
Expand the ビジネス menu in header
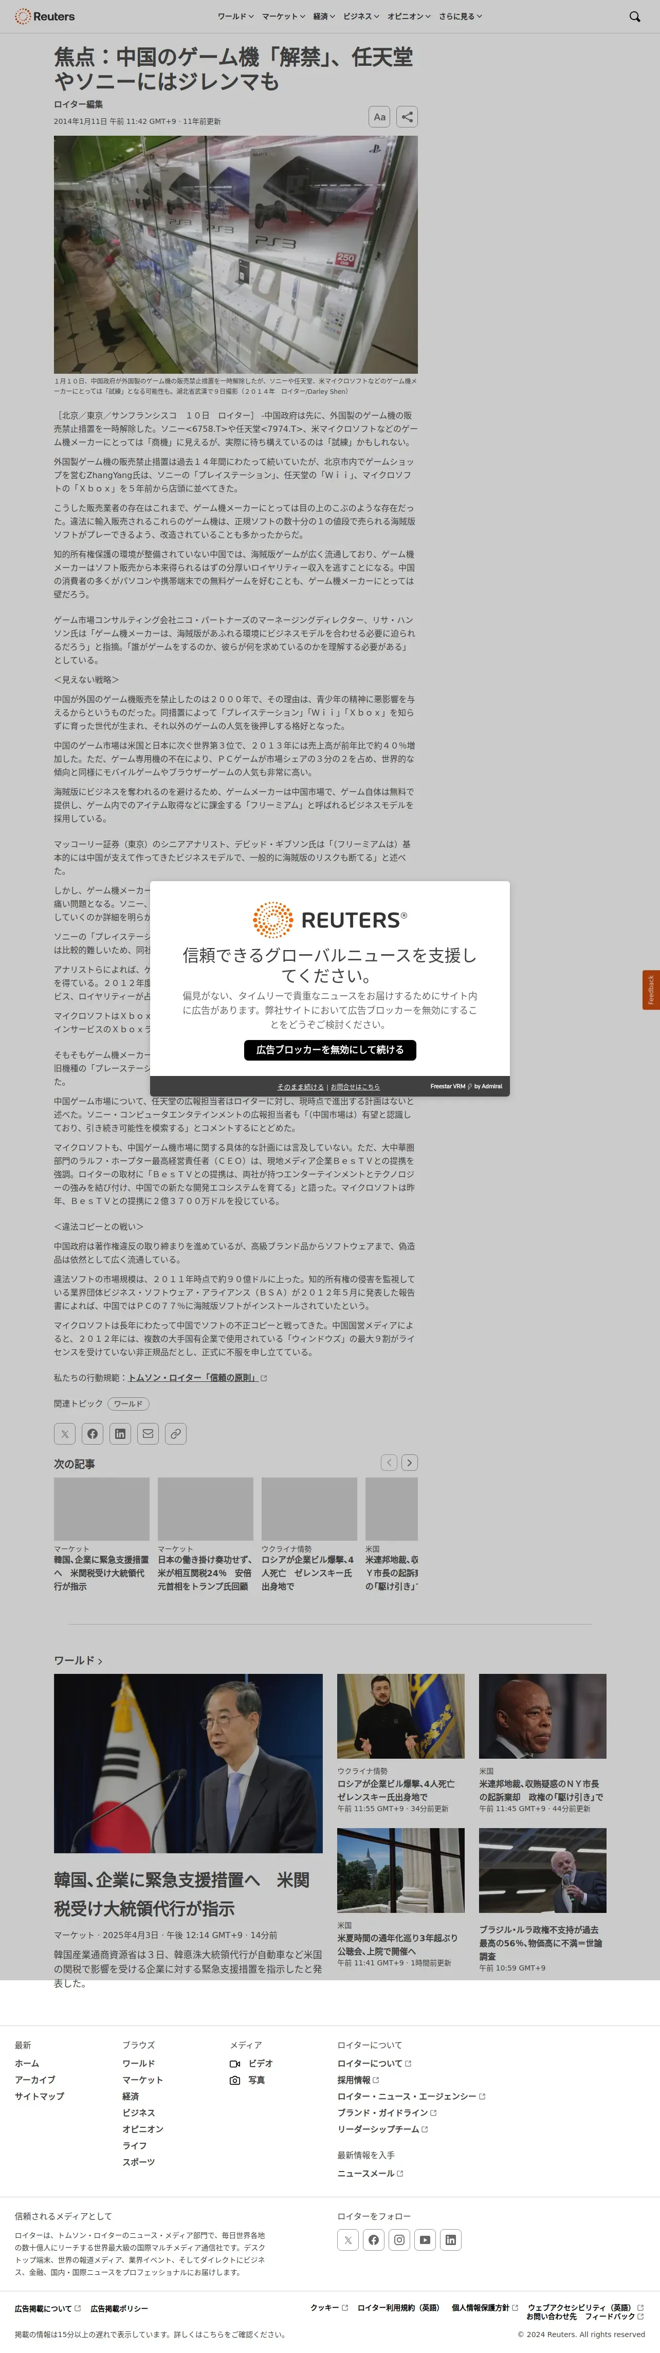pos(360,16)
